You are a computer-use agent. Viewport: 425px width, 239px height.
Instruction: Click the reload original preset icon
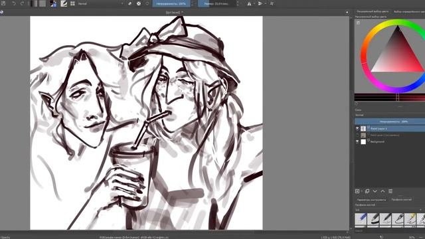147,3
